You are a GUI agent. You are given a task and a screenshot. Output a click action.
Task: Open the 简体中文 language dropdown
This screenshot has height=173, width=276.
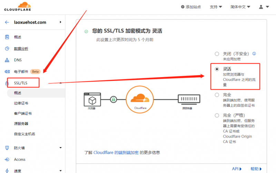point(240,7)
